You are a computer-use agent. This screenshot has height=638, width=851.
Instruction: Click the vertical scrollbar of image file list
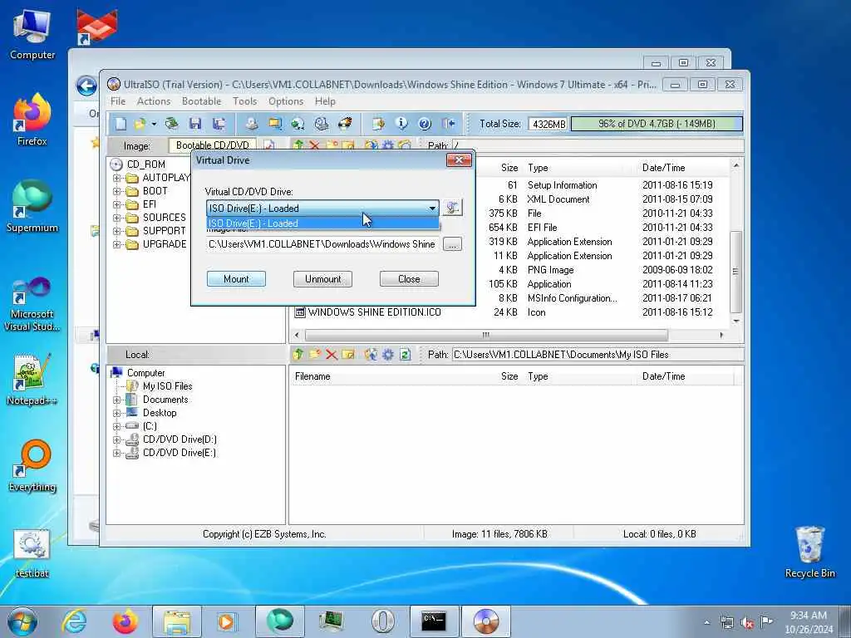[736, 272]
